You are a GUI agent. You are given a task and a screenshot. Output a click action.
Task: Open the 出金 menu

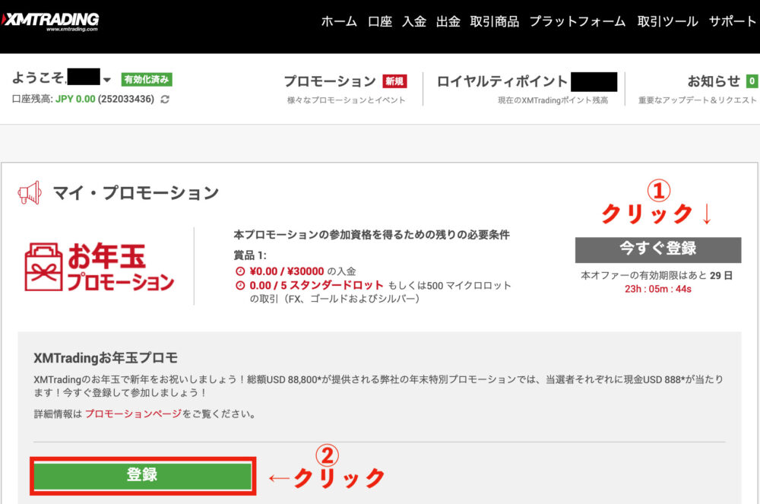pos(448,21)
